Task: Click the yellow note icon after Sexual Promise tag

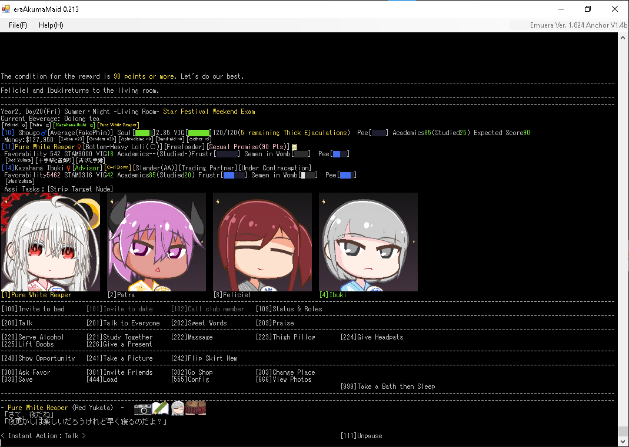Action: tap(294, 147)
